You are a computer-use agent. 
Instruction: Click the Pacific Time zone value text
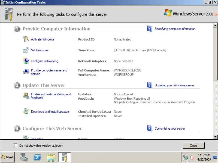pos(140,50)
